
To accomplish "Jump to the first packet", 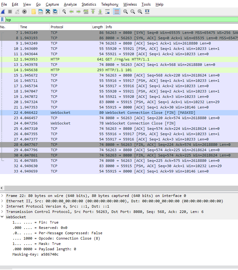I will pyautogui.click(x=93, y=12).
